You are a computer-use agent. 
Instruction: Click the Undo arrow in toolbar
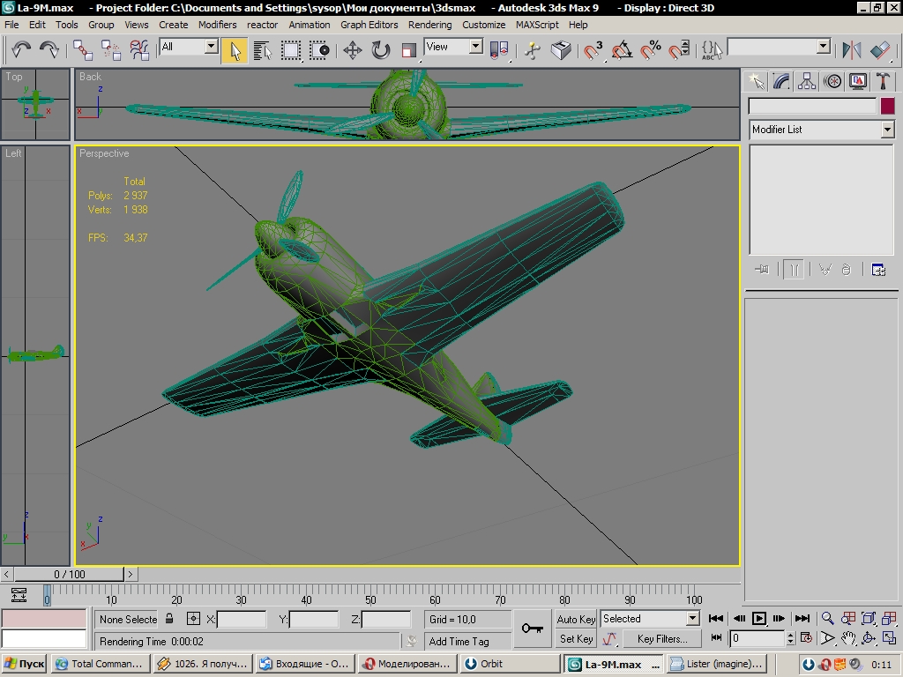[x=21, y=50]
